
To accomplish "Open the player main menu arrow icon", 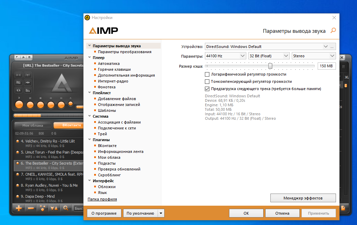I will (17, 57).
